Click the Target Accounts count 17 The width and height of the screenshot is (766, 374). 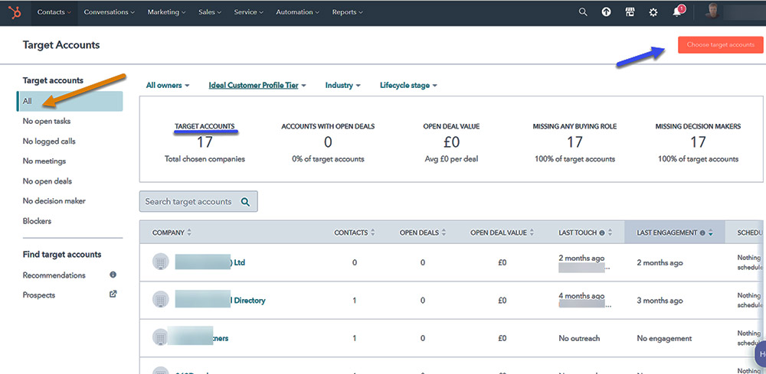tap(205, 142)
